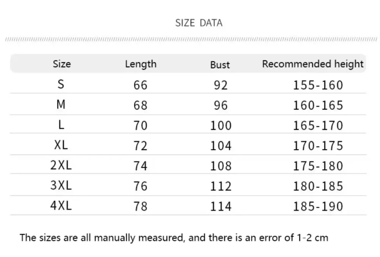Select the 4XL size label

61,206
